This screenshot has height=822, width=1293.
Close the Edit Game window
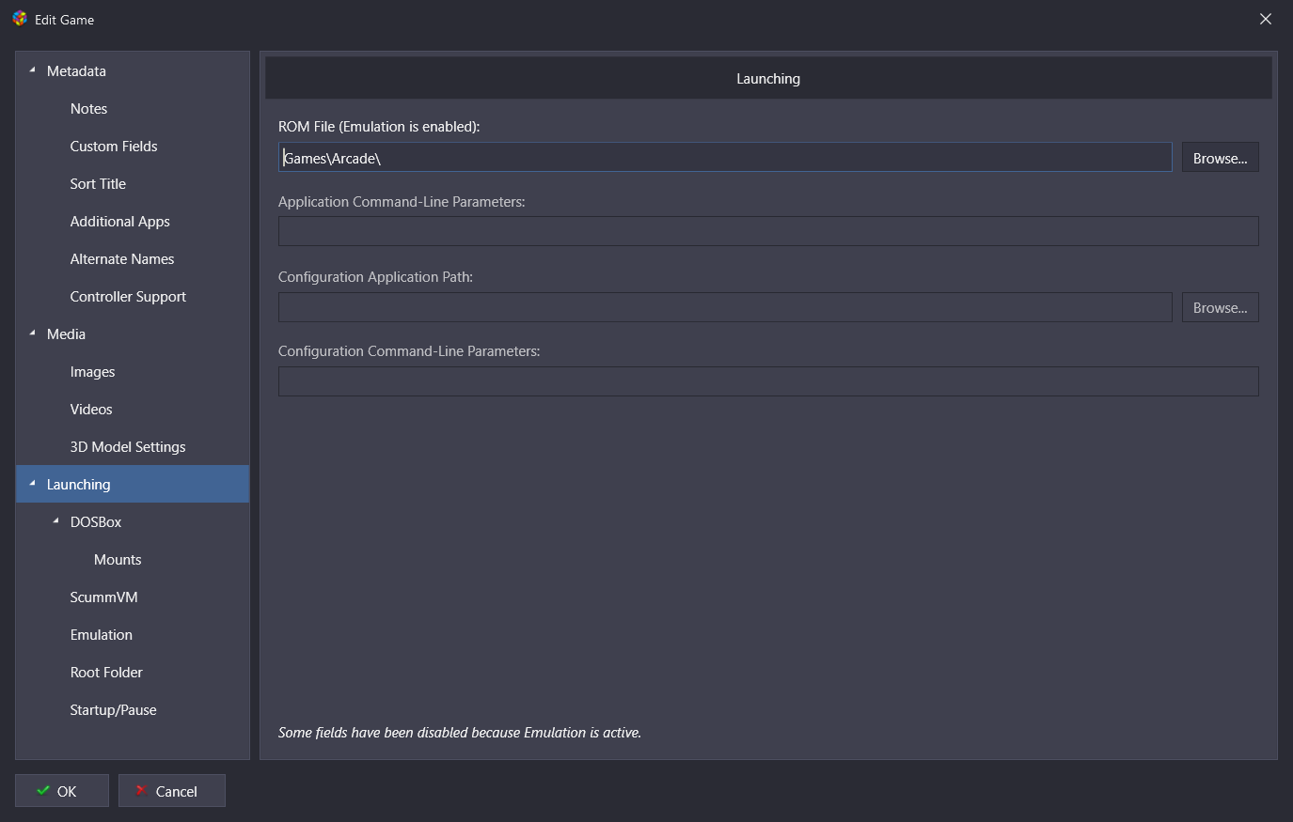tap(1266, 19)
